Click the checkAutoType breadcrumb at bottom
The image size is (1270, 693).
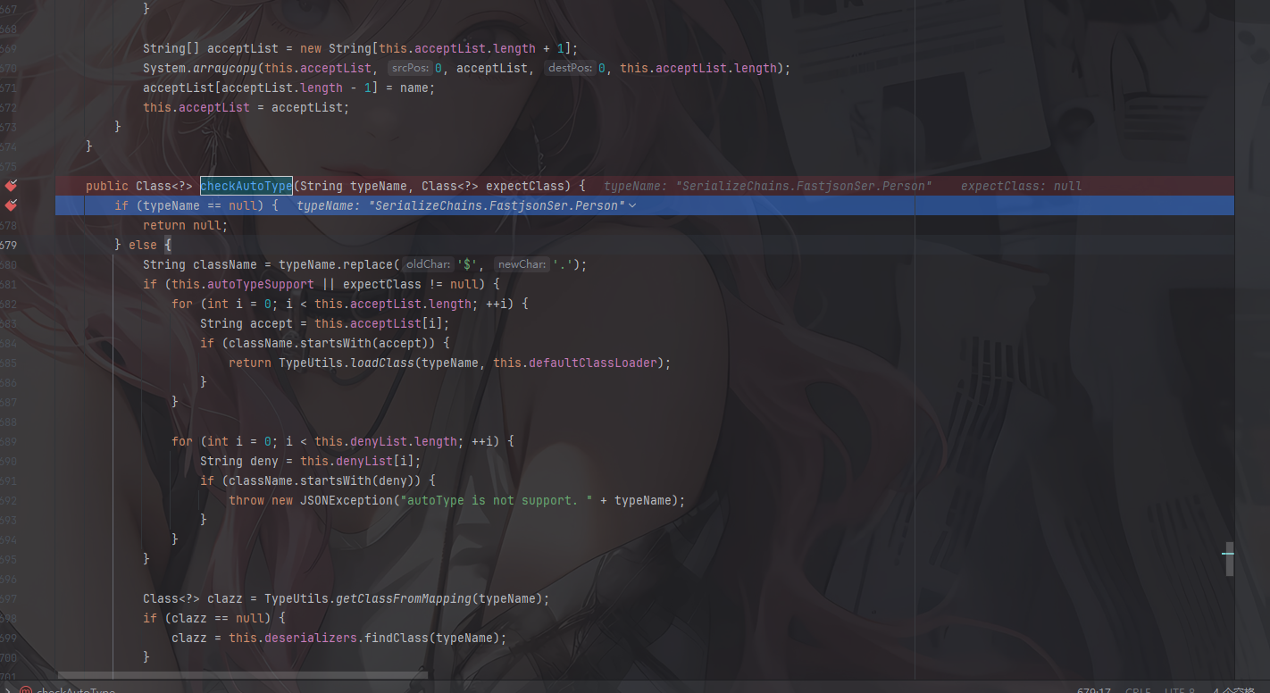point(76,690)
